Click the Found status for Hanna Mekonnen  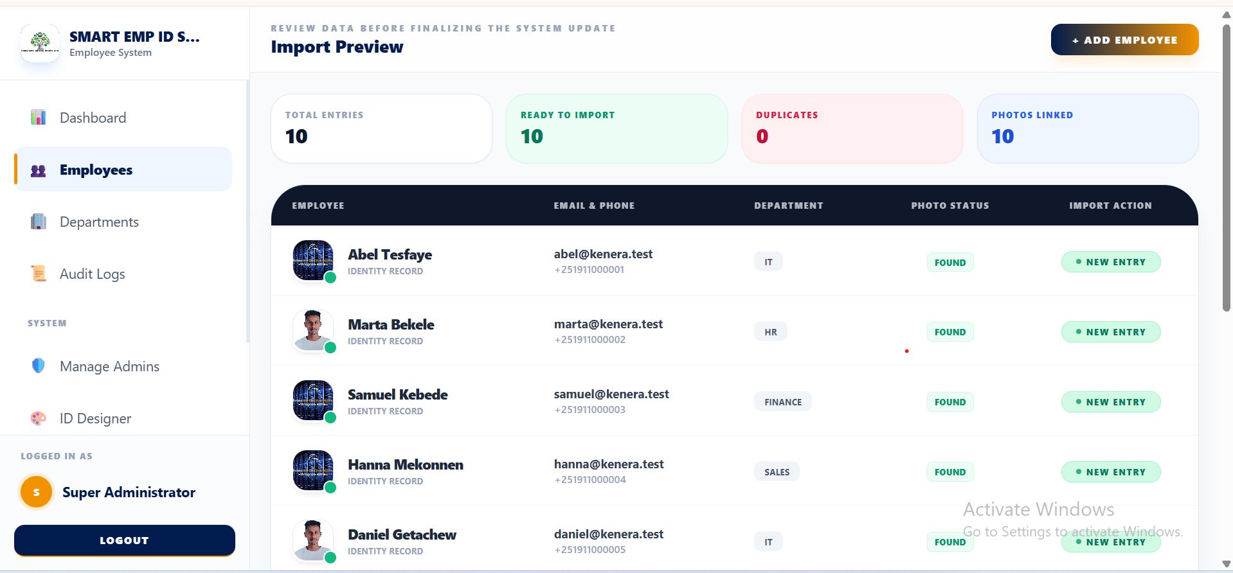click(950, 472)
